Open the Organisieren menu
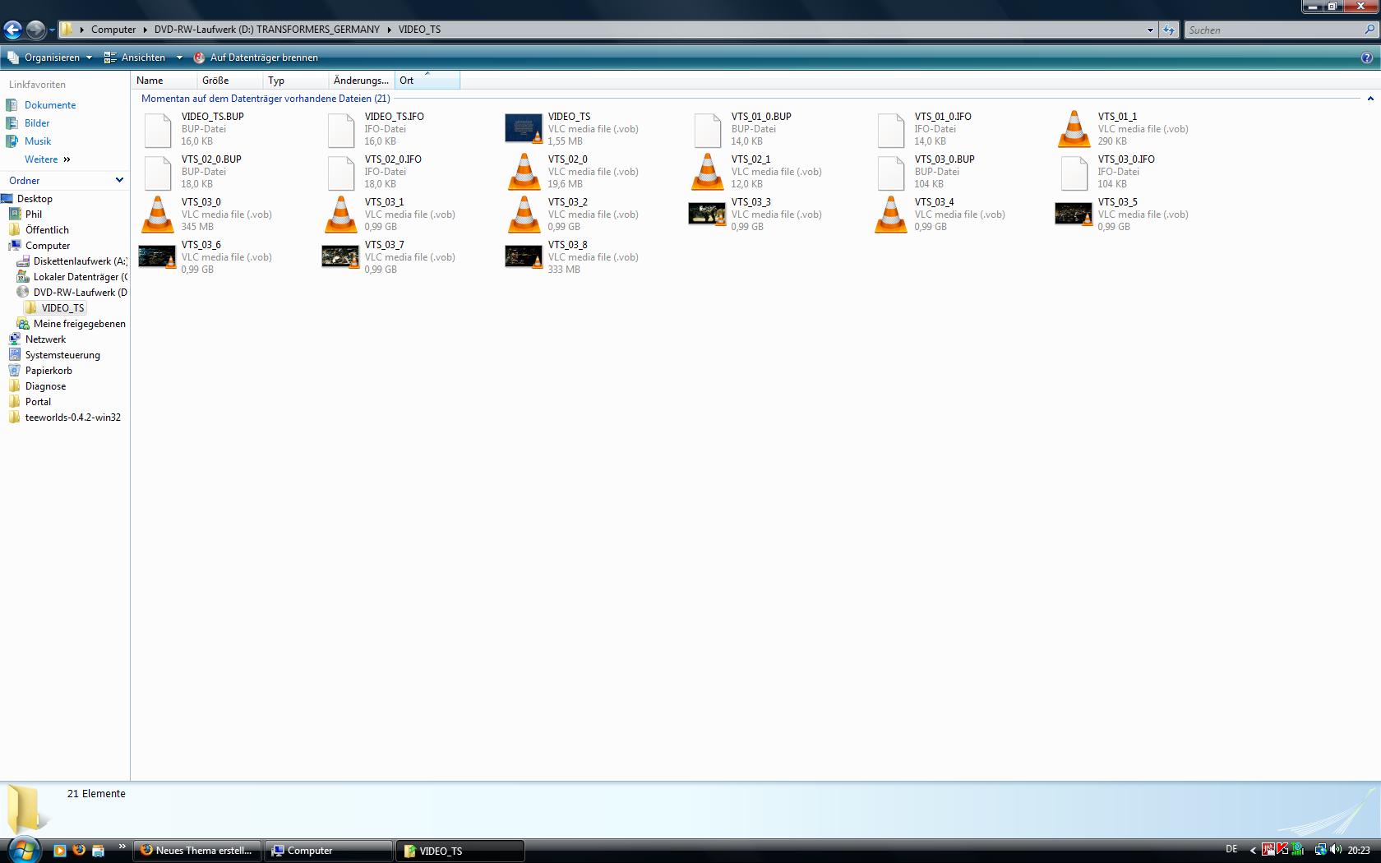The height and width of the screenshot is (863, 1381). pos(50,58)
